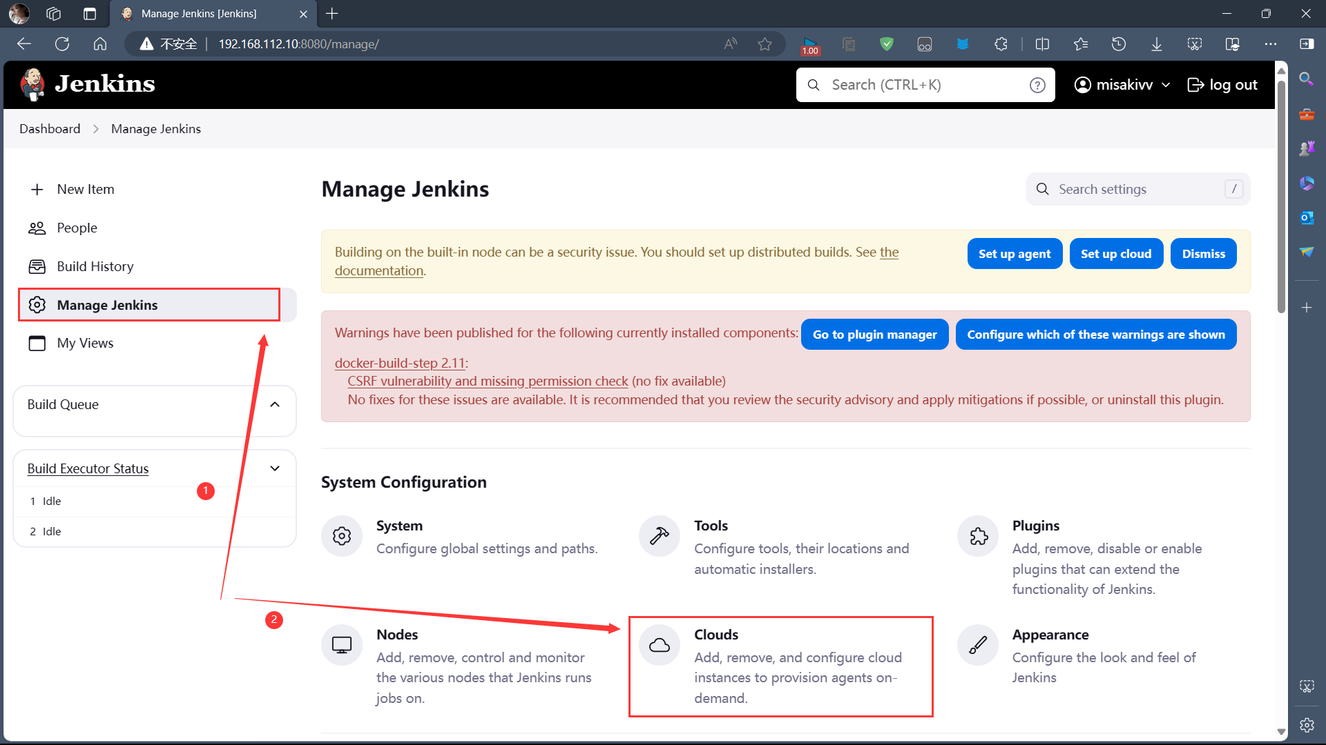Open the Nodes monitor icon
Viewport: 1326px width, 745px height.
[342, 645]
